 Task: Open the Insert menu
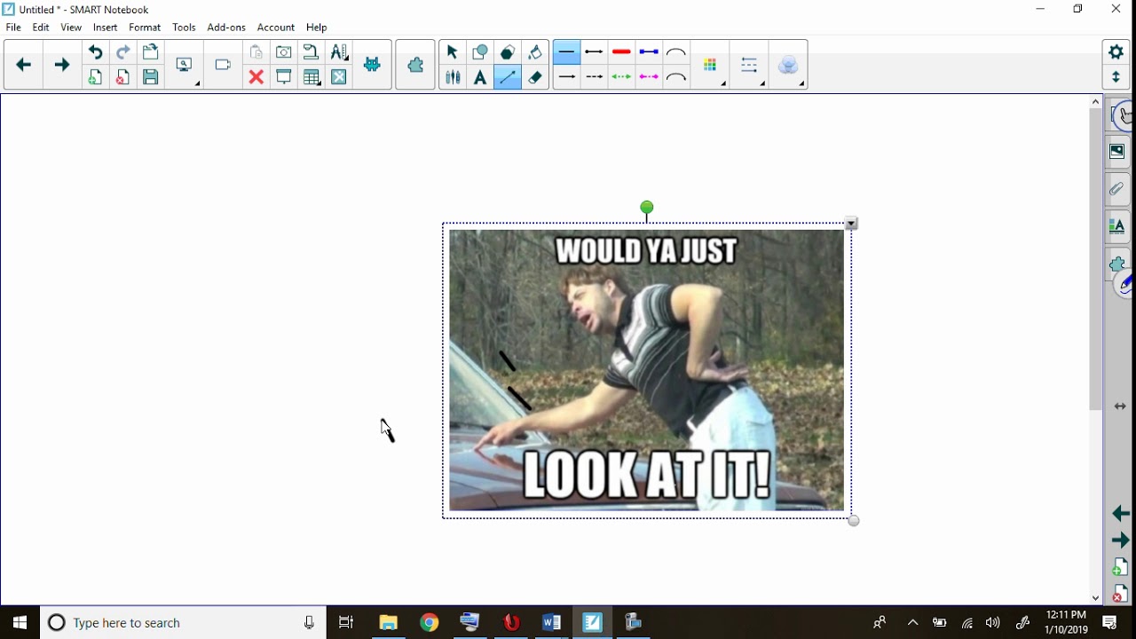pos(106,28)
